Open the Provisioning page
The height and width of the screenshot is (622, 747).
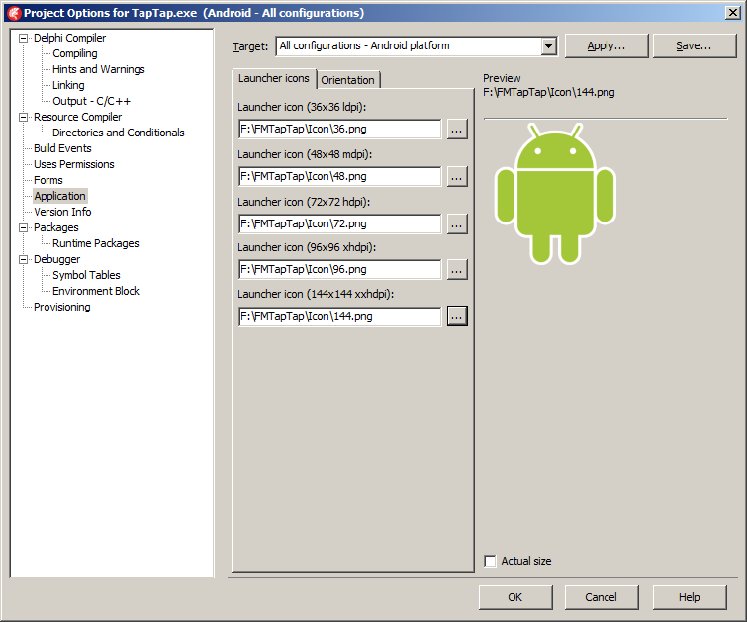coord(62,307)
